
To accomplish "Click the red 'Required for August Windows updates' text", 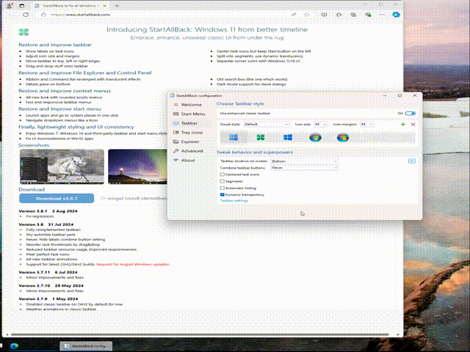I will point(133,264).
